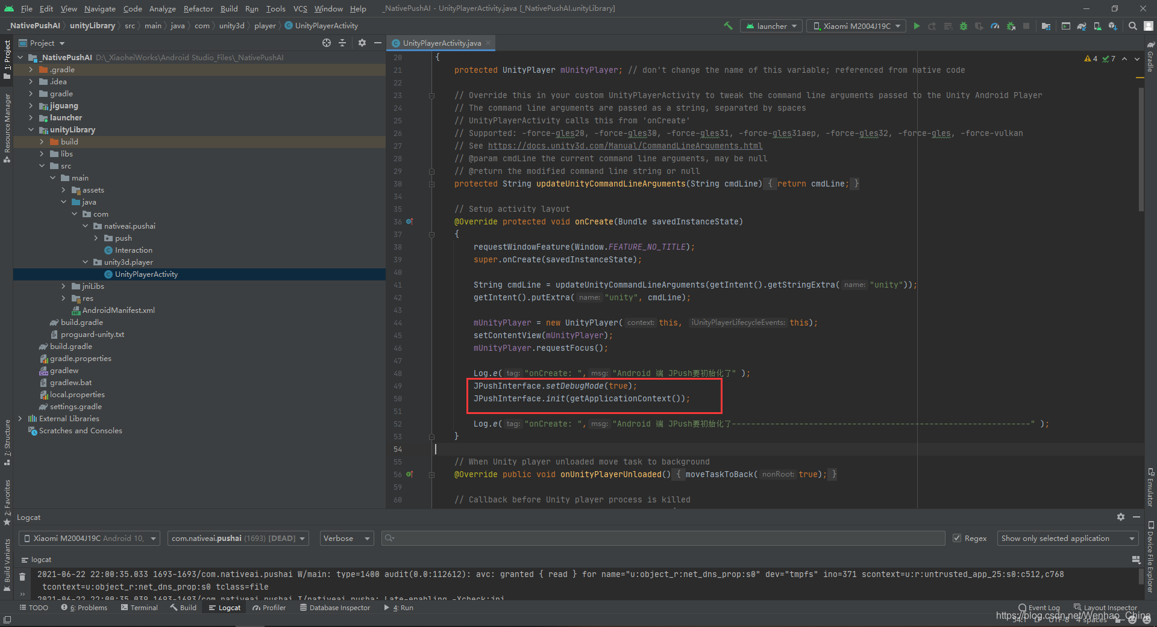Click the Logcat search filter field

(x=663, y=538)
